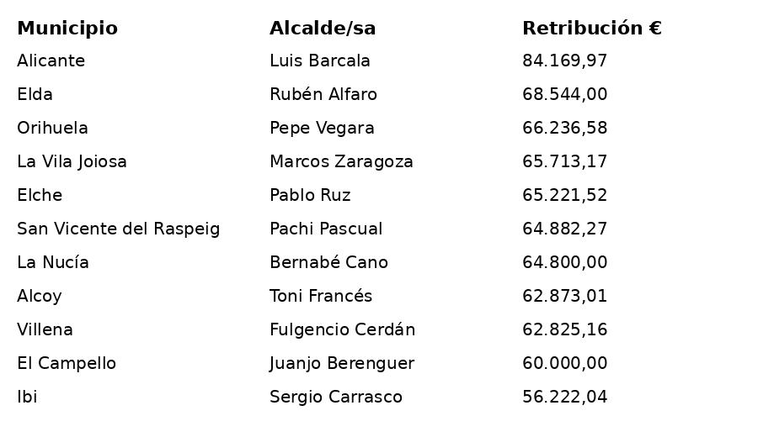Click the Alcalde/sa column header

point(323,29)
